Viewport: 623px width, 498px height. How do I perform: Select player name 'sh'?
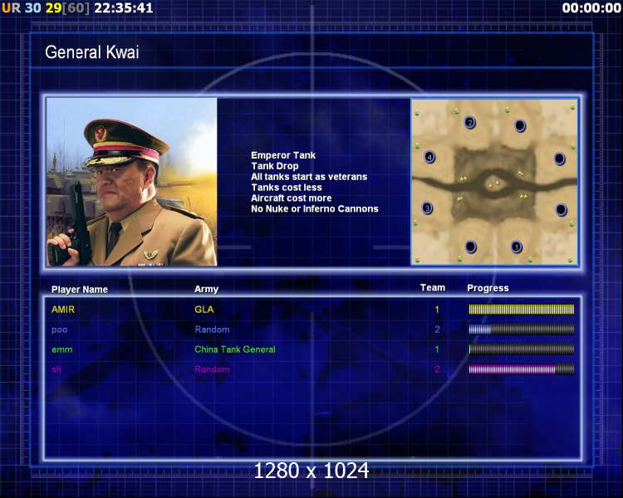point(56,369)
